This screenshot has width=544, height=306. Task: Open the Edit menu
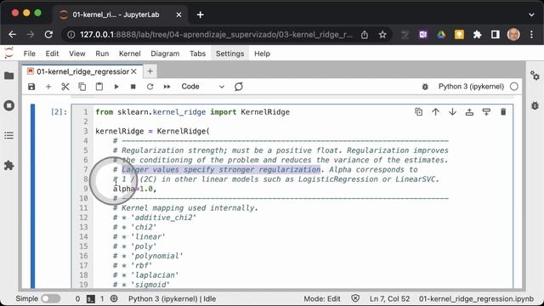click(52, 54)
